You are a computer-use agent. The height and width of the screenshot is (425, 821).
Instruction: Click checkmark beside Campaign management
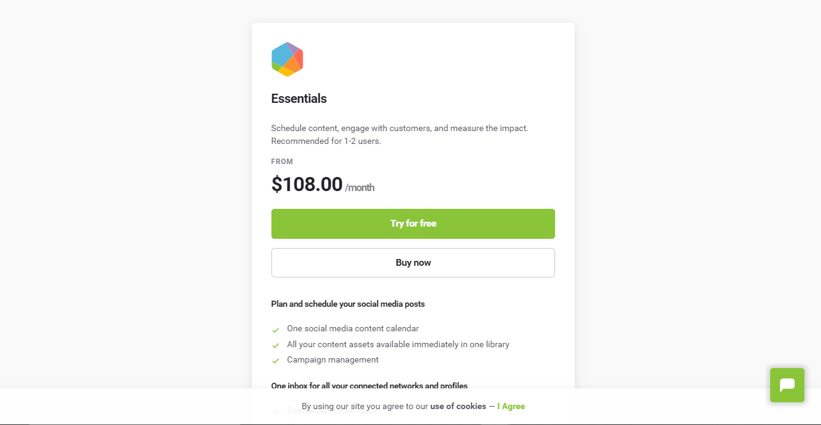point(276,361)
